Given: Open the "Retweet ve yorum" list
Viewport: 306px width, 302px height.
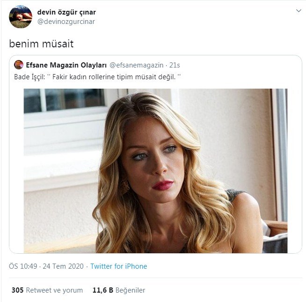Looking at the screenshot, I should [55, 290].
